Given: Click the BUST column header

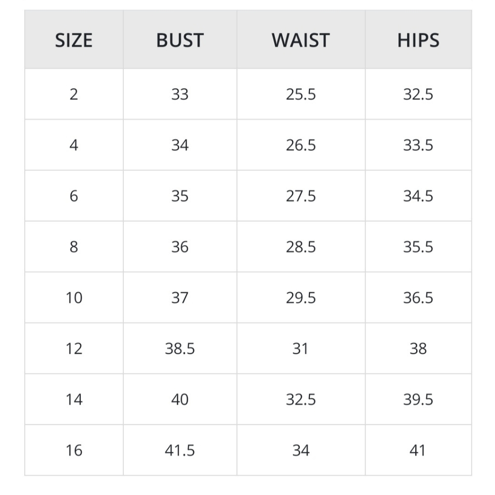Looking at the screenshot, I should [180, 41].
